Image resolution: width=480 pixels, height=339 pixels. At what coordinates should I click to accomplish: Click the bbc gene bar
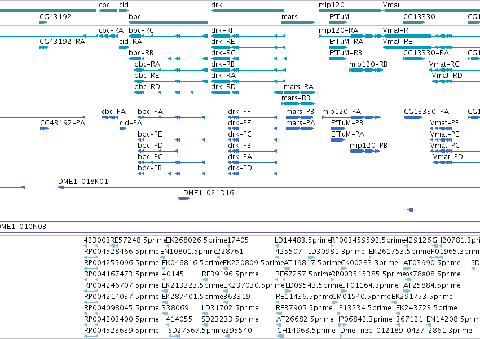point(168,23)
